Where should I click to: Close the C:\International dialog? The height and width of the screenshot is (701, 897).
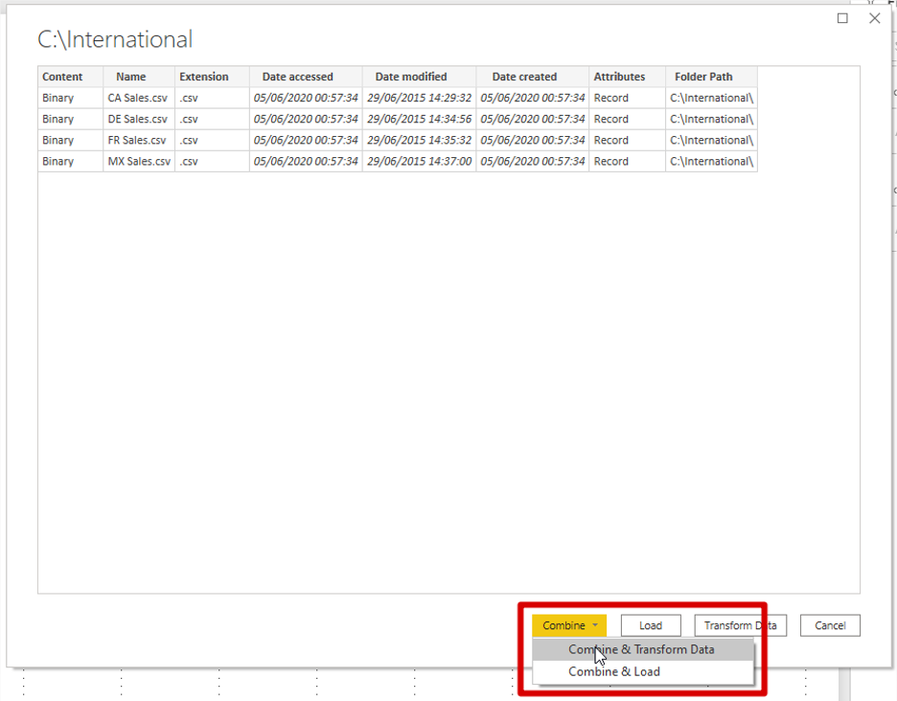(x=874, y=18)
